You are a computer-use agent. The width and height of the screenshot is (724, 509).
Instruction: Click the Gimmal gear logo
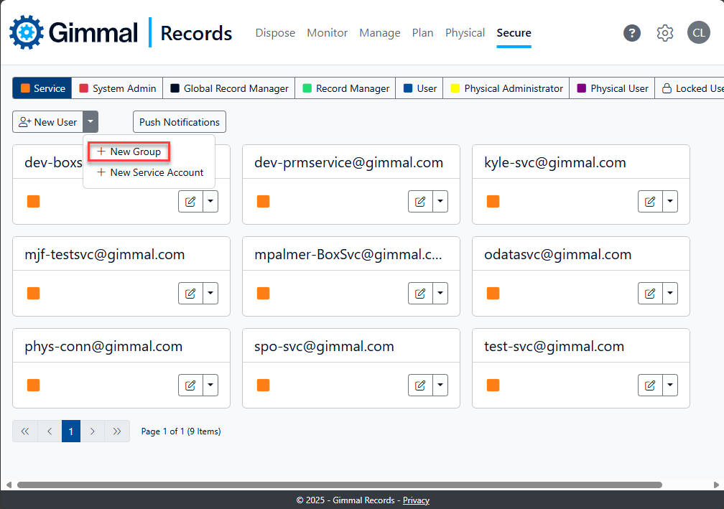[27, 32]
